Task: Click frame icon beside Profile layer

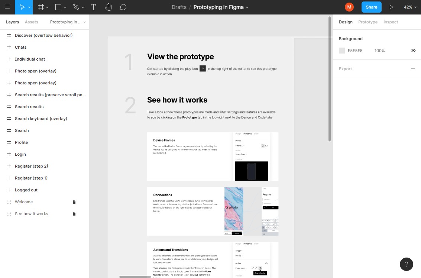Action: pos(9,142)
